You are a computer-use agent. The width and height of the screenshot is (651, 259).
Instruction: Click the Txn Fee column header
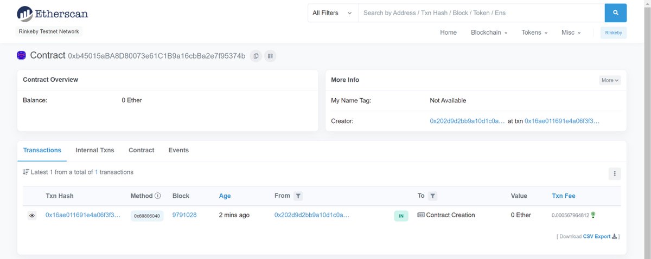click(x=564, y=196)
